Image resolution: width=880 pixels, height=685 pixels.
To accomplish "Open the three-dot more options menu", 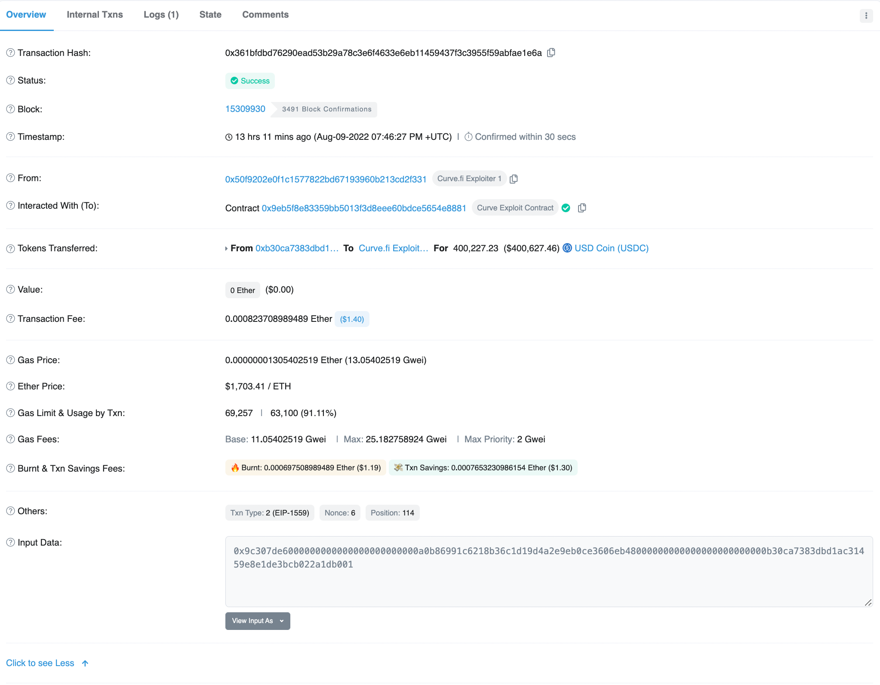I will pyautogui.click(x=866, y=16).
